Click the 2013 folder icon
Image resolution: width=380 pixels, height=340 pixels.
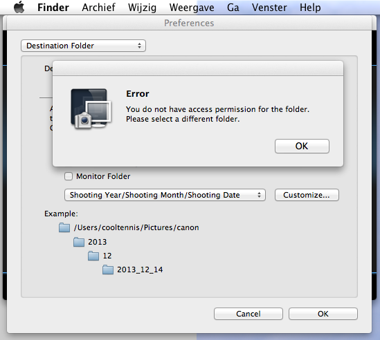click(79, 242)
